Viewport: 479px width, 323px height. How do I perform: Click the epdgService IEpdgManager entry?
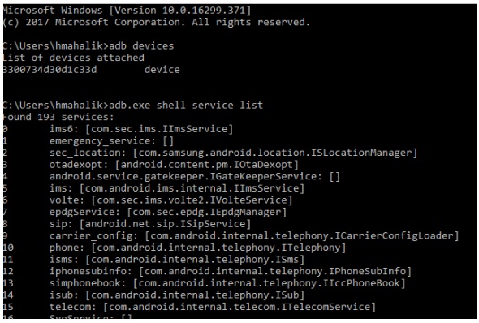click(168, 213)
